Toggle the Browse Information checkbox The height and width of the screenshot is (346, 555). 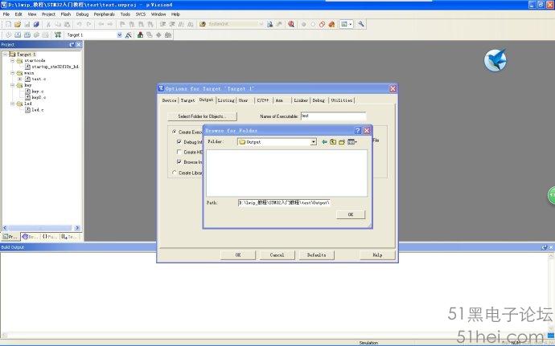coord(179,161)
